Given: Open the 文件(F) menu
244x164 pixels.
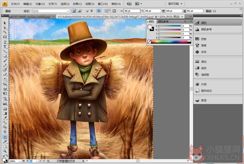Looking at the screenshot, I should click(x=15, y=4).
